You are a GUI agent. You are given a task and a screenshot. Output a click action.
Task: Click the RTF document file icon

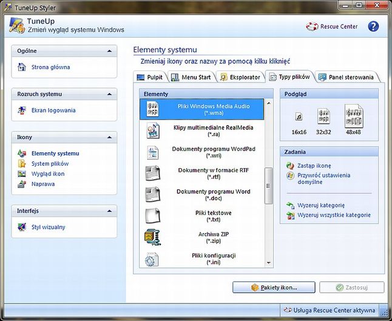pyautogui.click(x=153, y=174)
